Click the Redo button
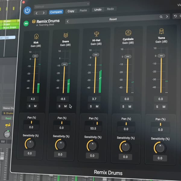 [x=110, y=9]
